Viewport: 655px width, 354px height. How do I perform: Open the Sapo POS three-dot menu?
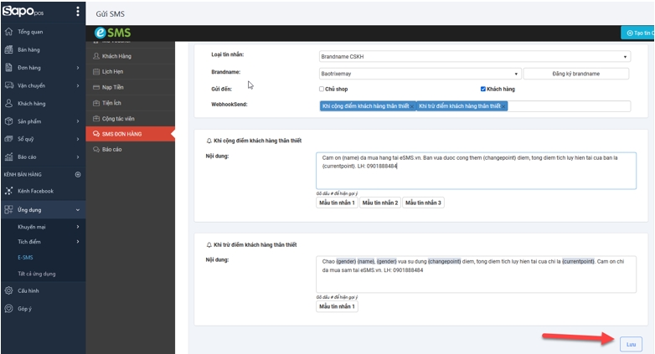click(78, 11)
